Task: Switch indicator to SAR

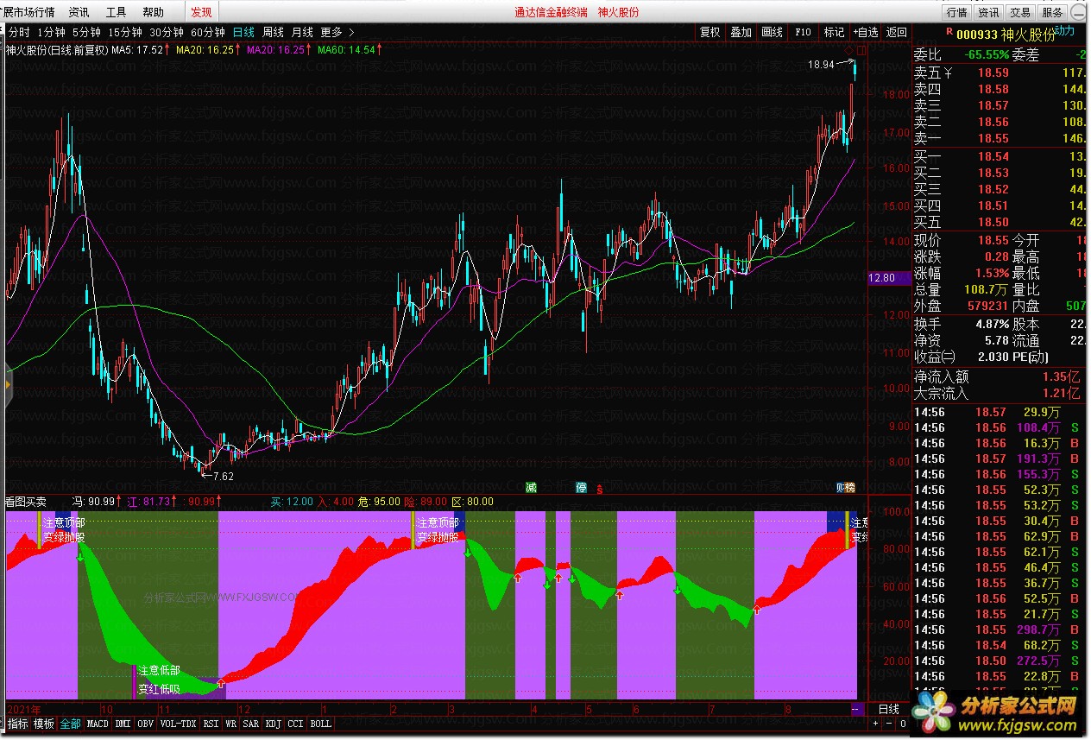Action: click(x=251, y=724)
